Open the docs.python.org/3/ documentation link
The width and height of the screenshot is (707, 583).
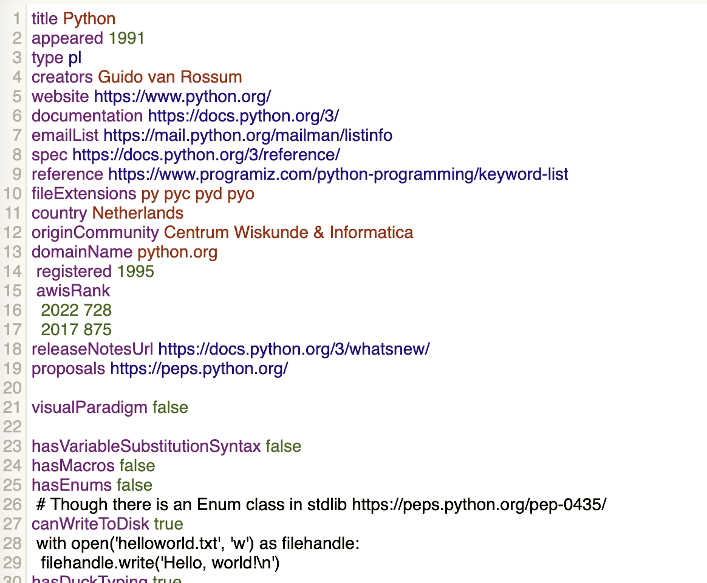[243, 116]
